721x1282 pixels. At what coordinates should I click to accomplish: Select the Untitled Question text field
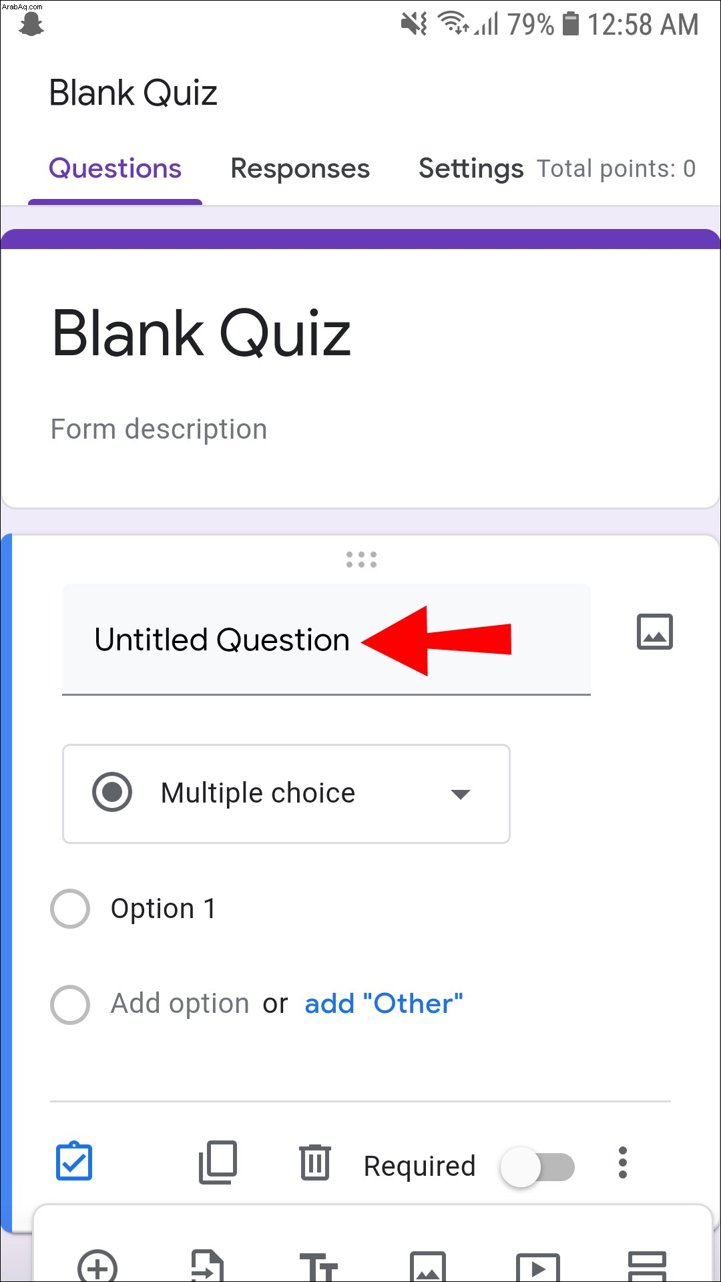pos(326,640)
